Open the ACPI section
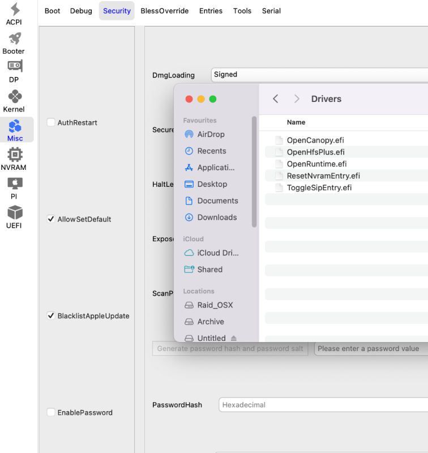The height and width of the screenshot is (453, 428). coord(15,14)
